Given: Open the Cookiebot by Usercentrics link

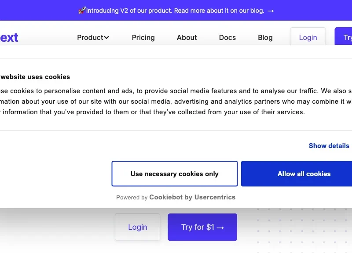Looking at the screenshot, I should coord(192,197).
